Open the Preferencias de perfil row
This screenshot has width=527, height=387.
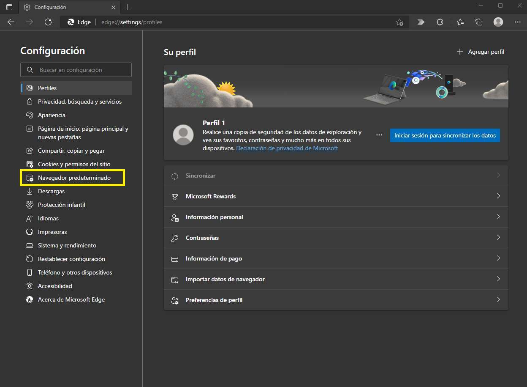[x=336, y=300]
